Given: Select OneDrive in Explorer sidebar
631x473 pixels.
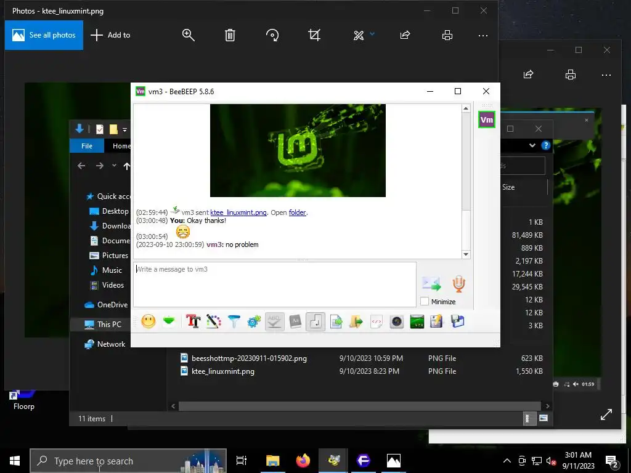Looking at the screenshot, I should [x=106, y=305].
